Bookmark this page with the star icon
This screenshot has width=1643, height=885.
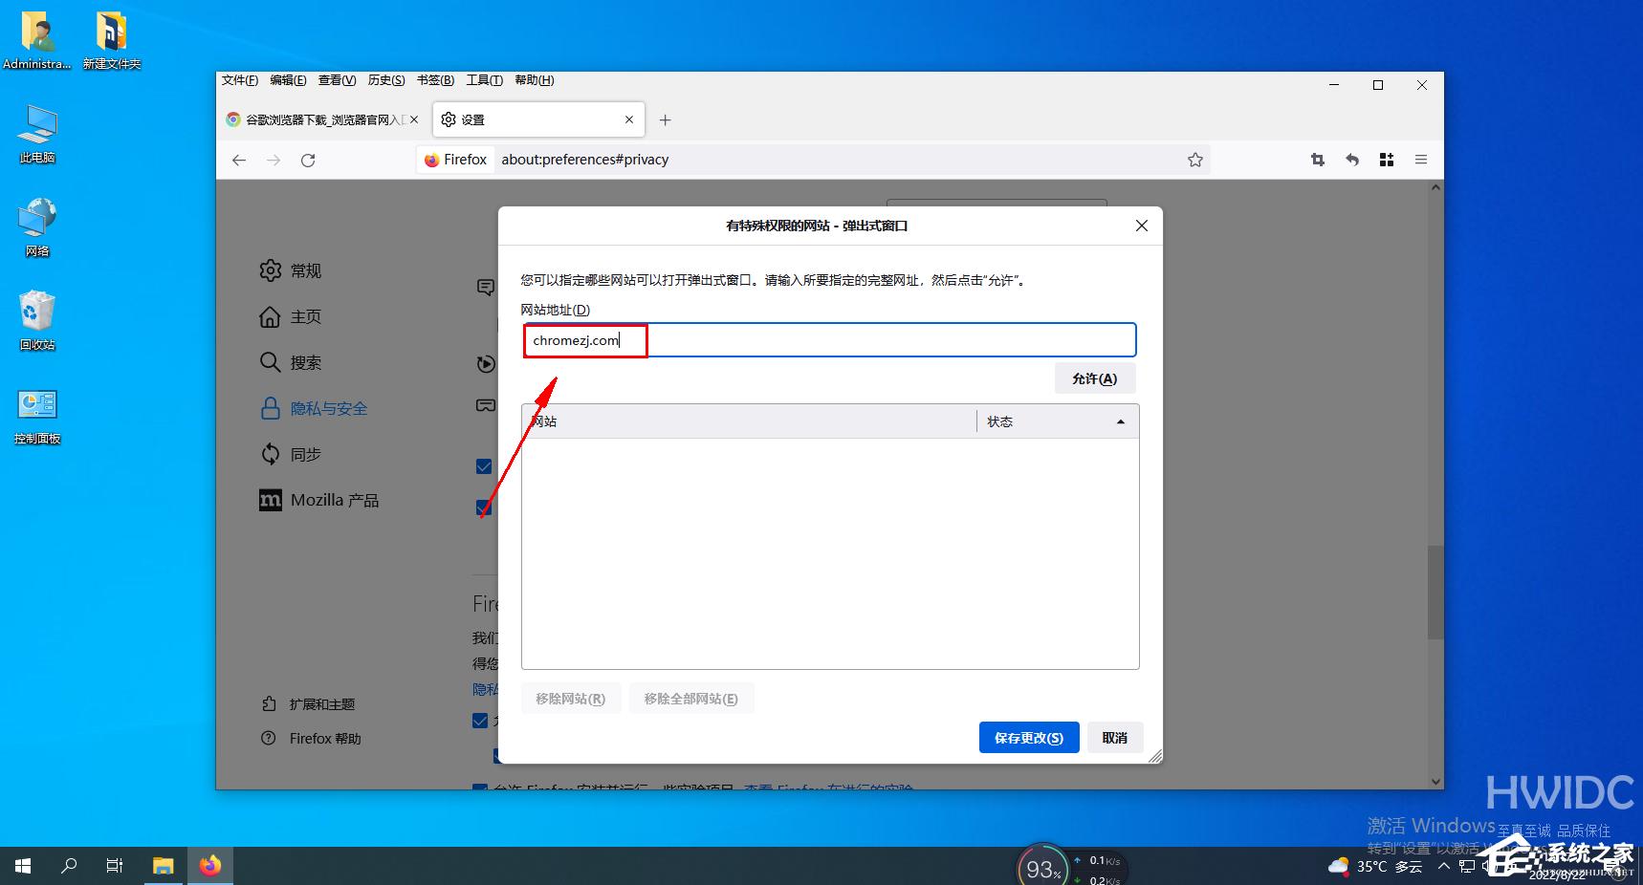[x=1195, y=160]
